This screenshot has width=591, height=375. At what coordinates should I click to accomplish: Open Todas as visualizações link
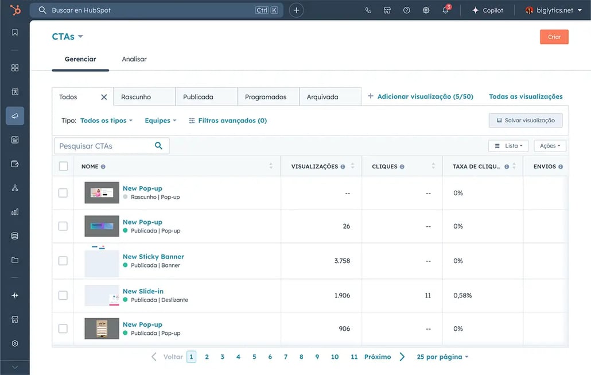pyautogui.click(x=526, y=96)
